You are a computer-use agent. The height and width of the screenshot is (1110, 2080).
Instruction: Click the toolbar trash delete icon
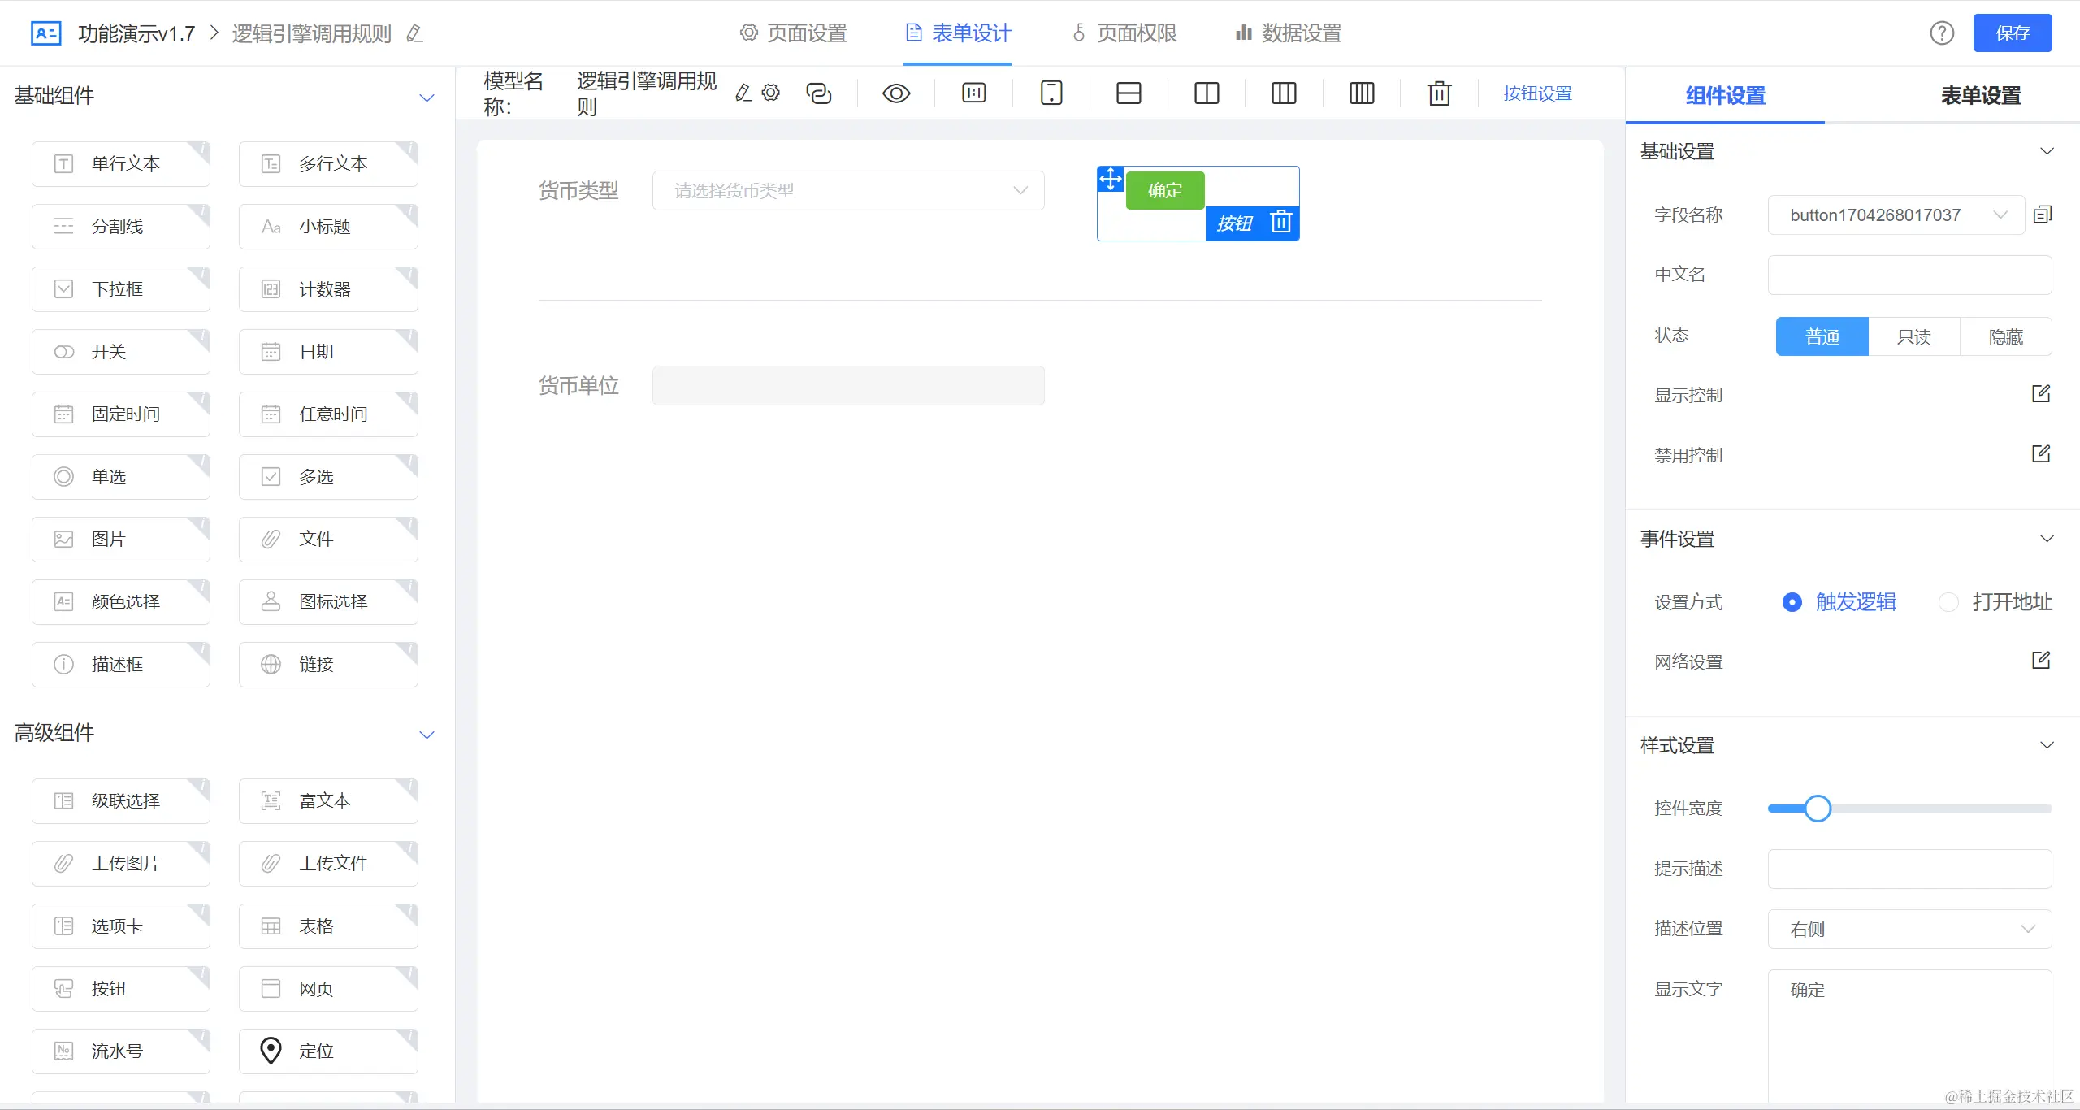(1439, 93)
